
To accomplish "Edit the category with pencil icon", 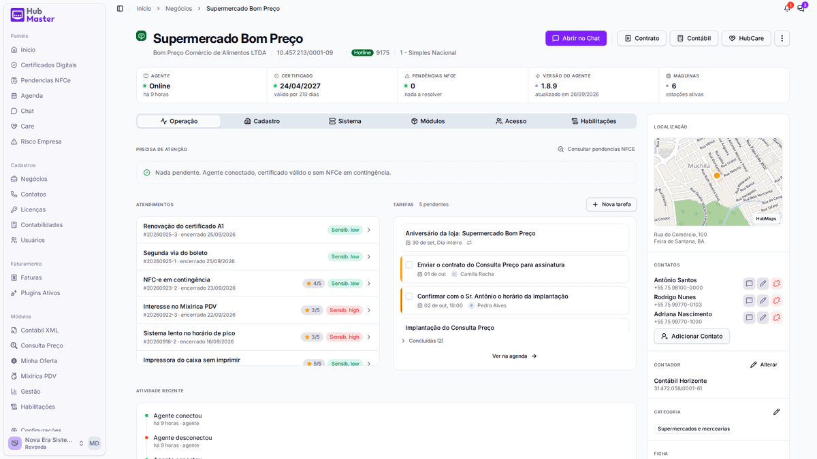I will point(776,412).
